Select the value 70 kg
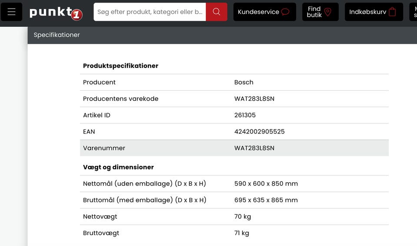The width and height of the screenshot is (417, 246). pyautogui.click(x=242, y=217)
